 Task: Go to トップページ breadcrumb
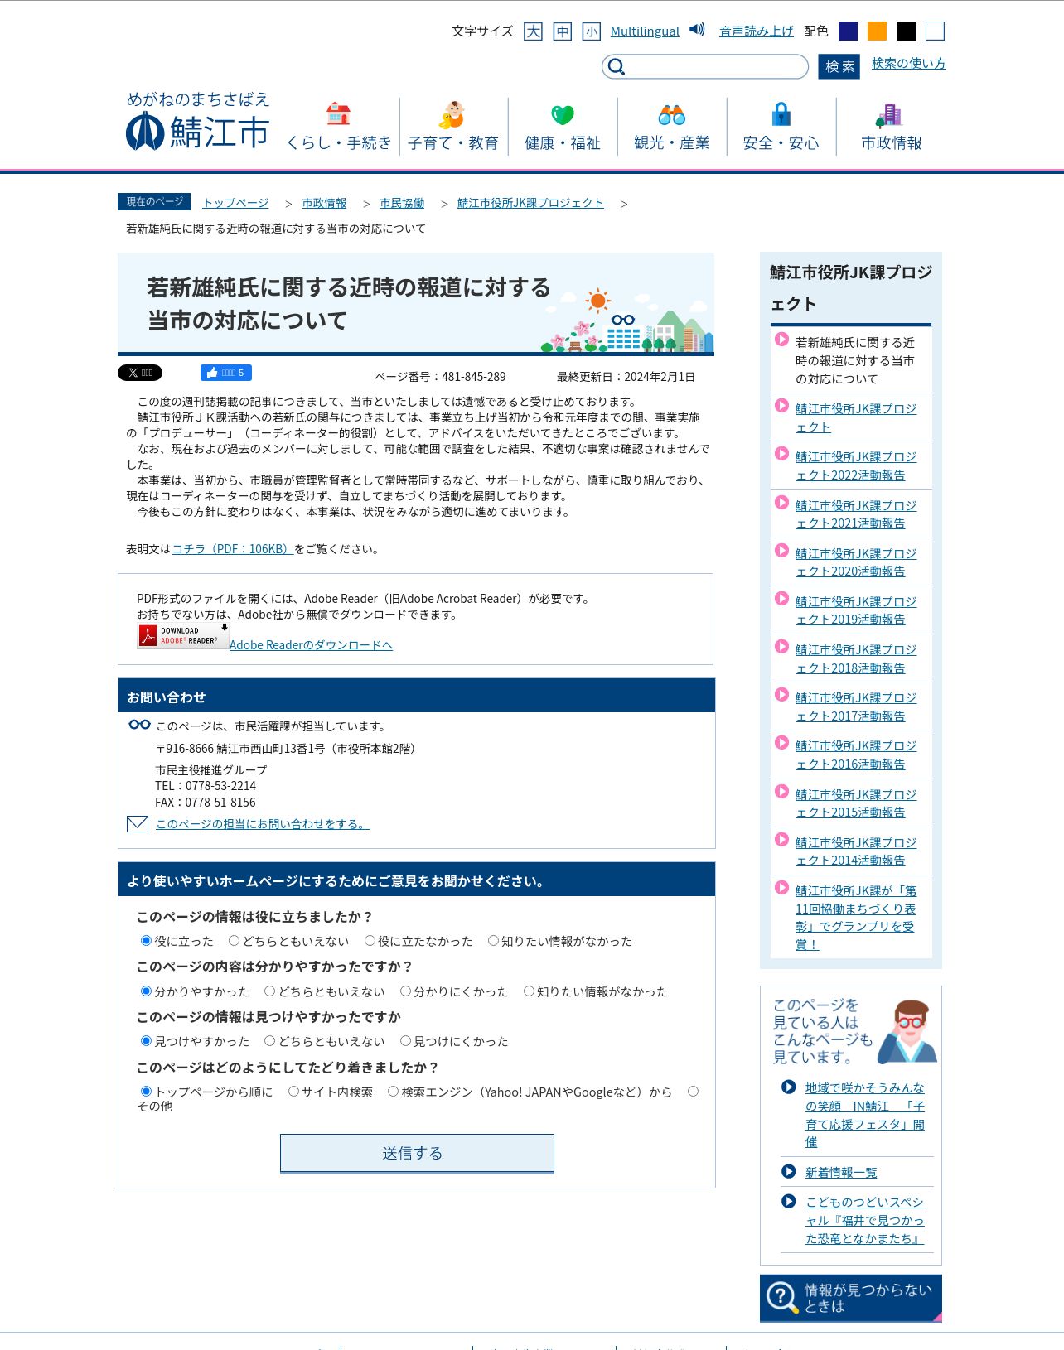tap(235, 203)
